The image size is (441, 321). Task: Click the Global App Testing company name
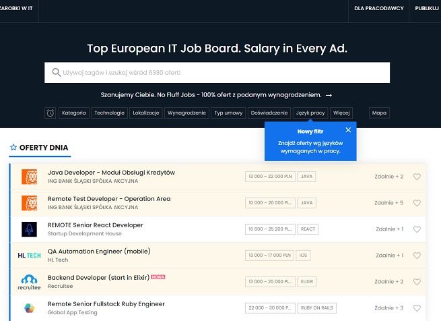tap(73, 312)
